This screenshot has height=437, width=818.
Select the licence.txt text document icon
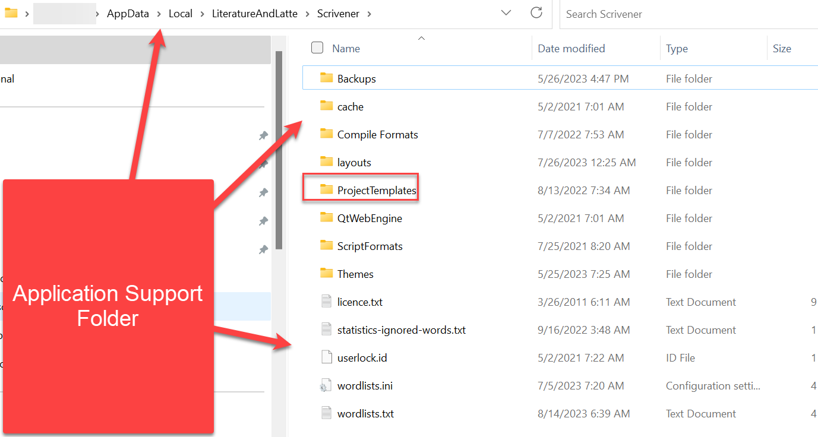[326, 302]
